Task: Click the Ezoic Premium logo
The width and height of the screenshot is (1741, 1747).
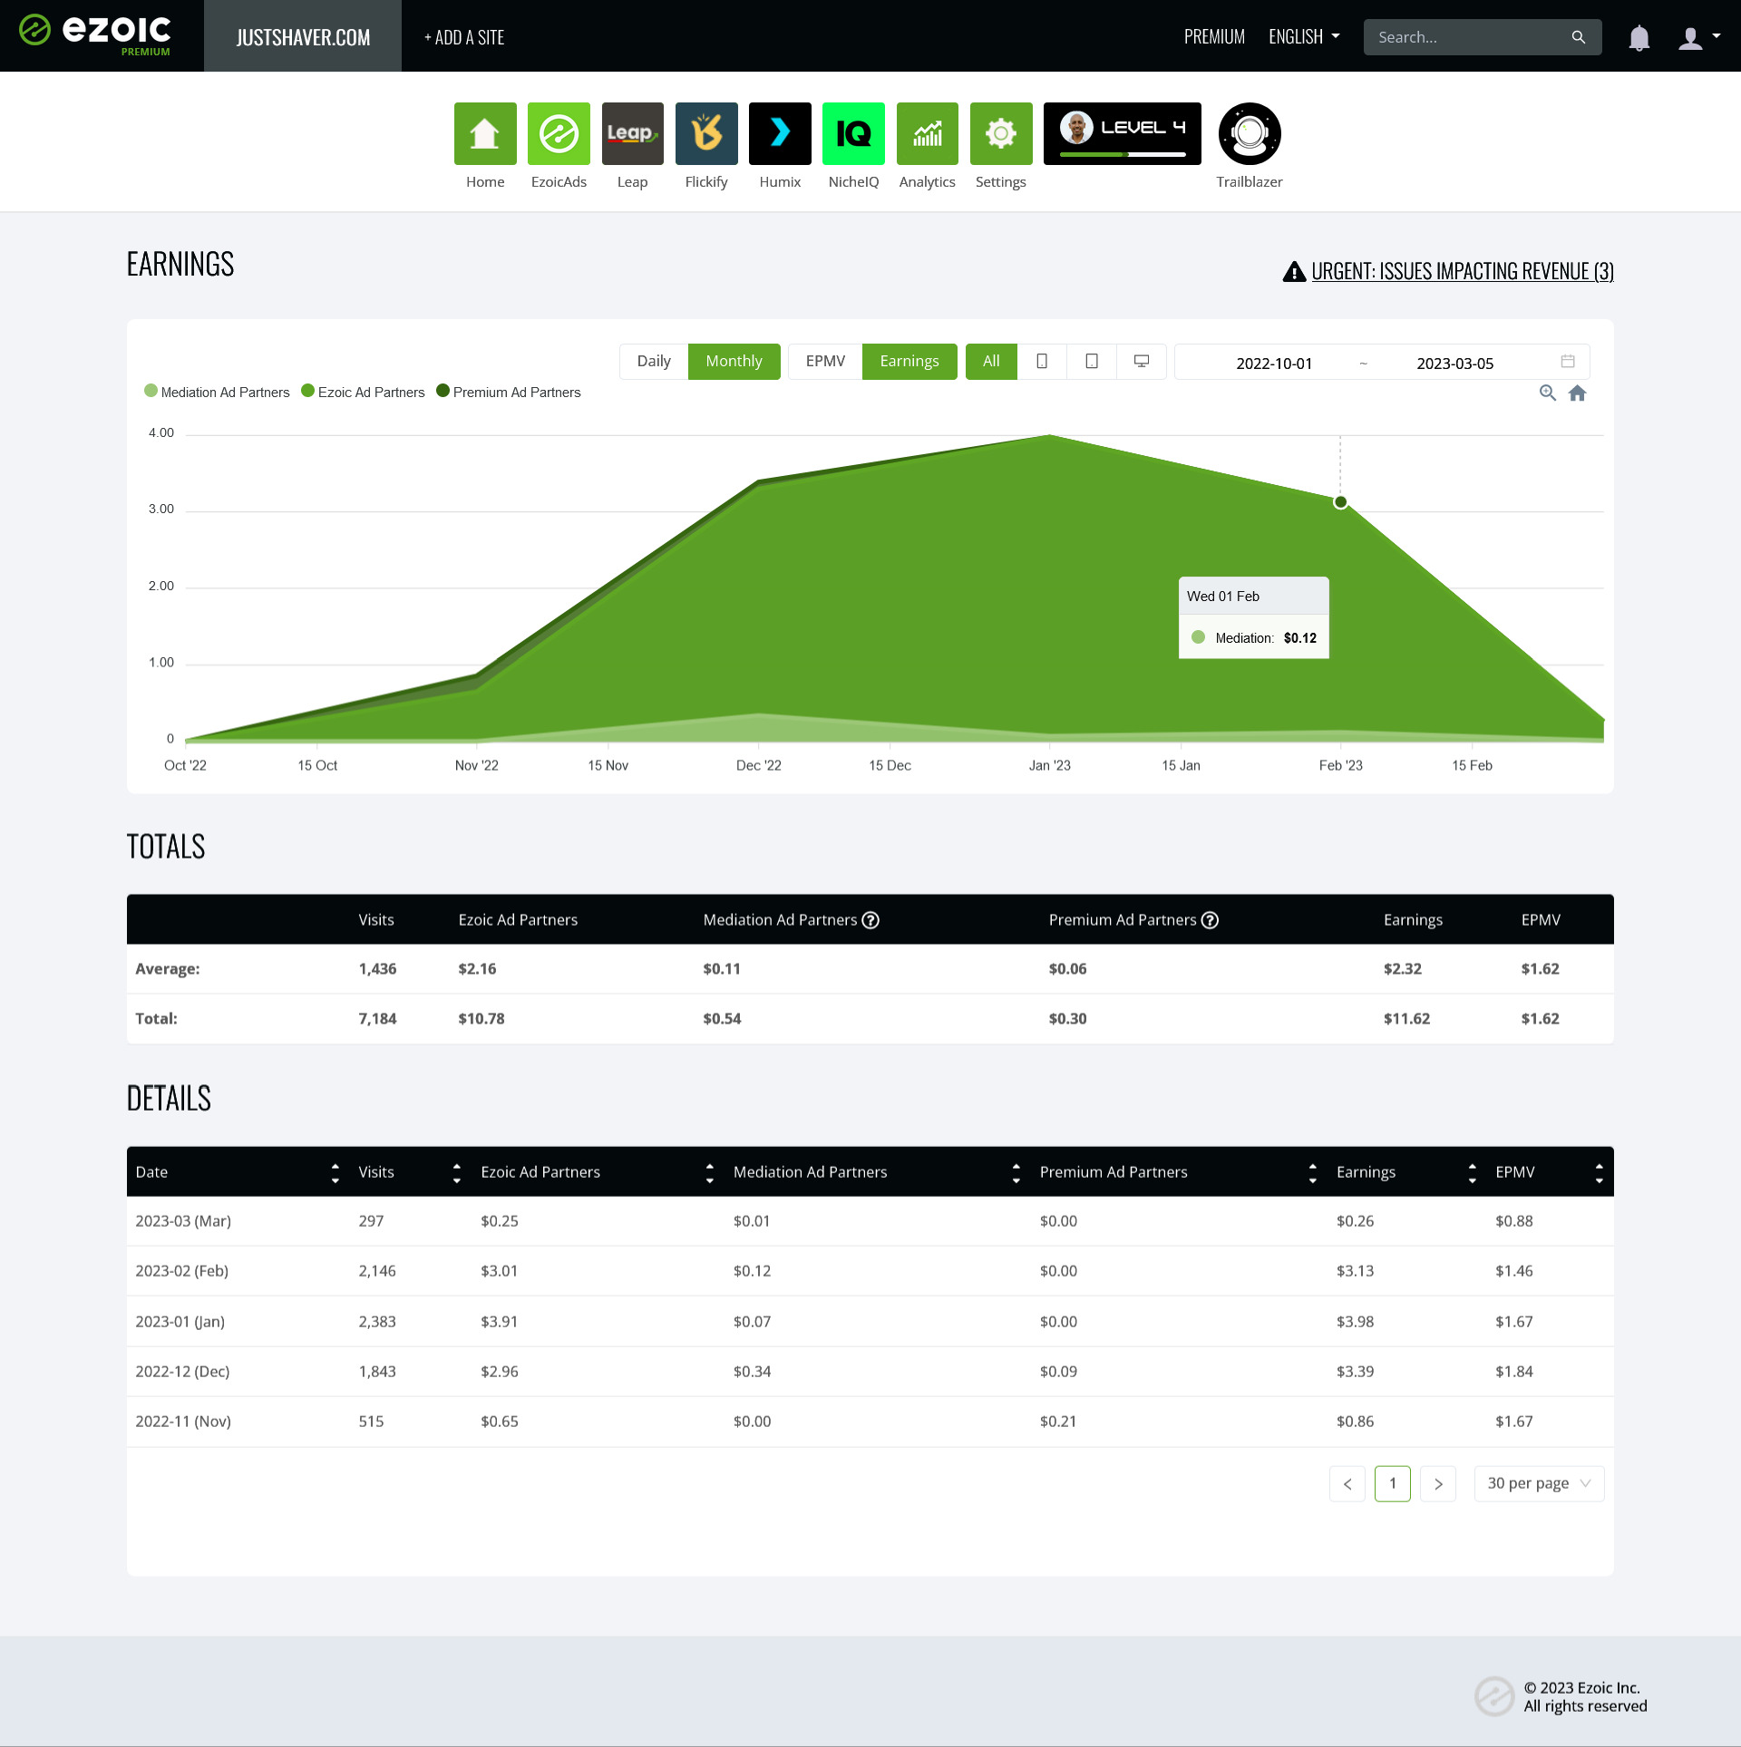Action: tap(95, 34)
